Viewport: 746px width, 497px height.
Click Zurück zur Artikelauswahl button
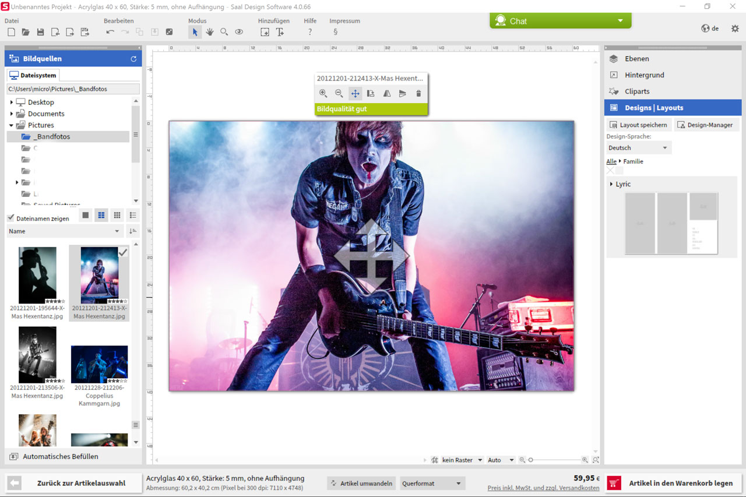click(x=74, y=483)
